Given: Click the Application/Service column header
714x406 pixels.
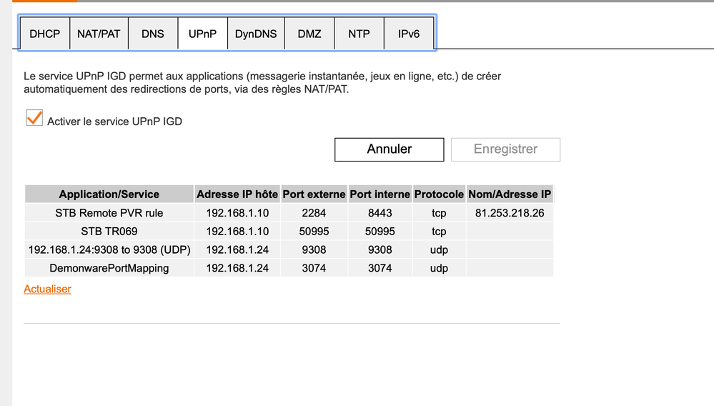Looking at the screenshot, I should click(x=109, y=194).
